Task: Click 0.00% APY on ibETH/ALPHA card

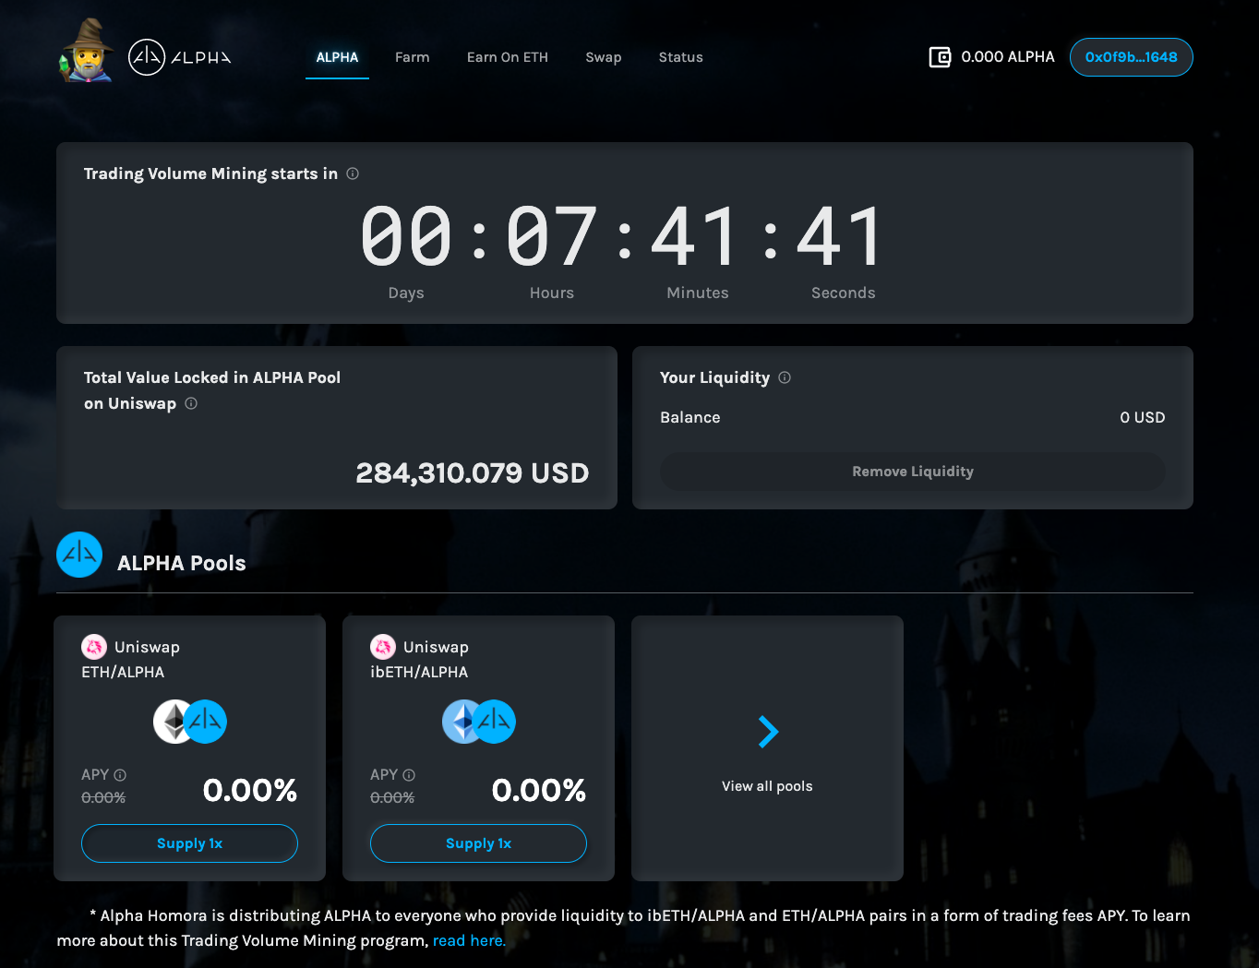Action: [x=539, y=790]
